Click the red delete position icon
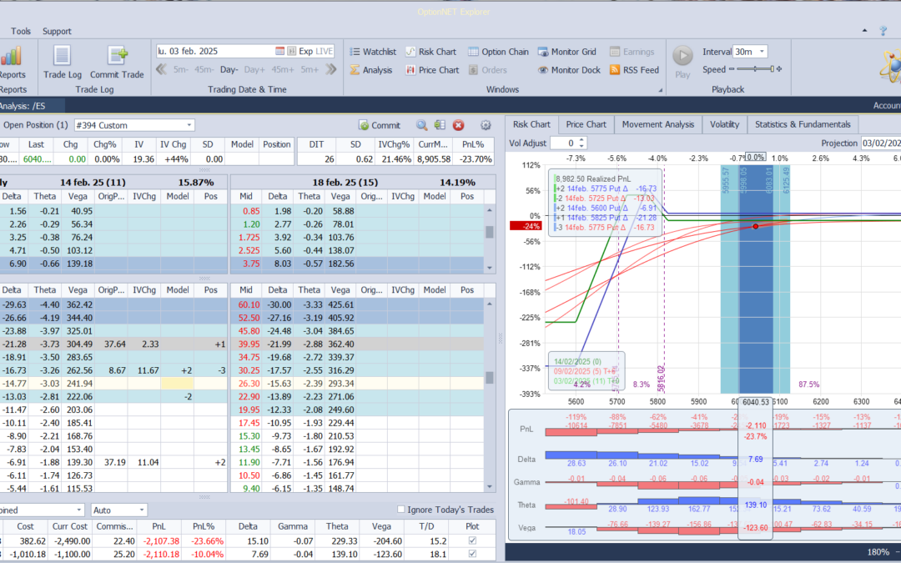This screenshot has width=901, height=563. (458, 125)
